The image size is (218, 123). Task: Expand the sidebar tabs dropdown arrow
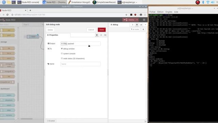coord(145,25)
